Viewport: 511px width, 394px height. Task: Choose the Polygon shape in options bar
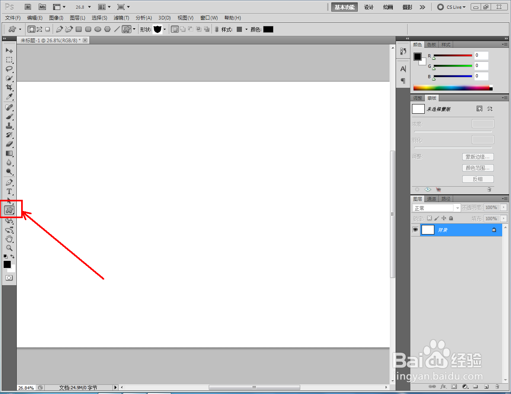pyautogui.click(x=107, y=29)
